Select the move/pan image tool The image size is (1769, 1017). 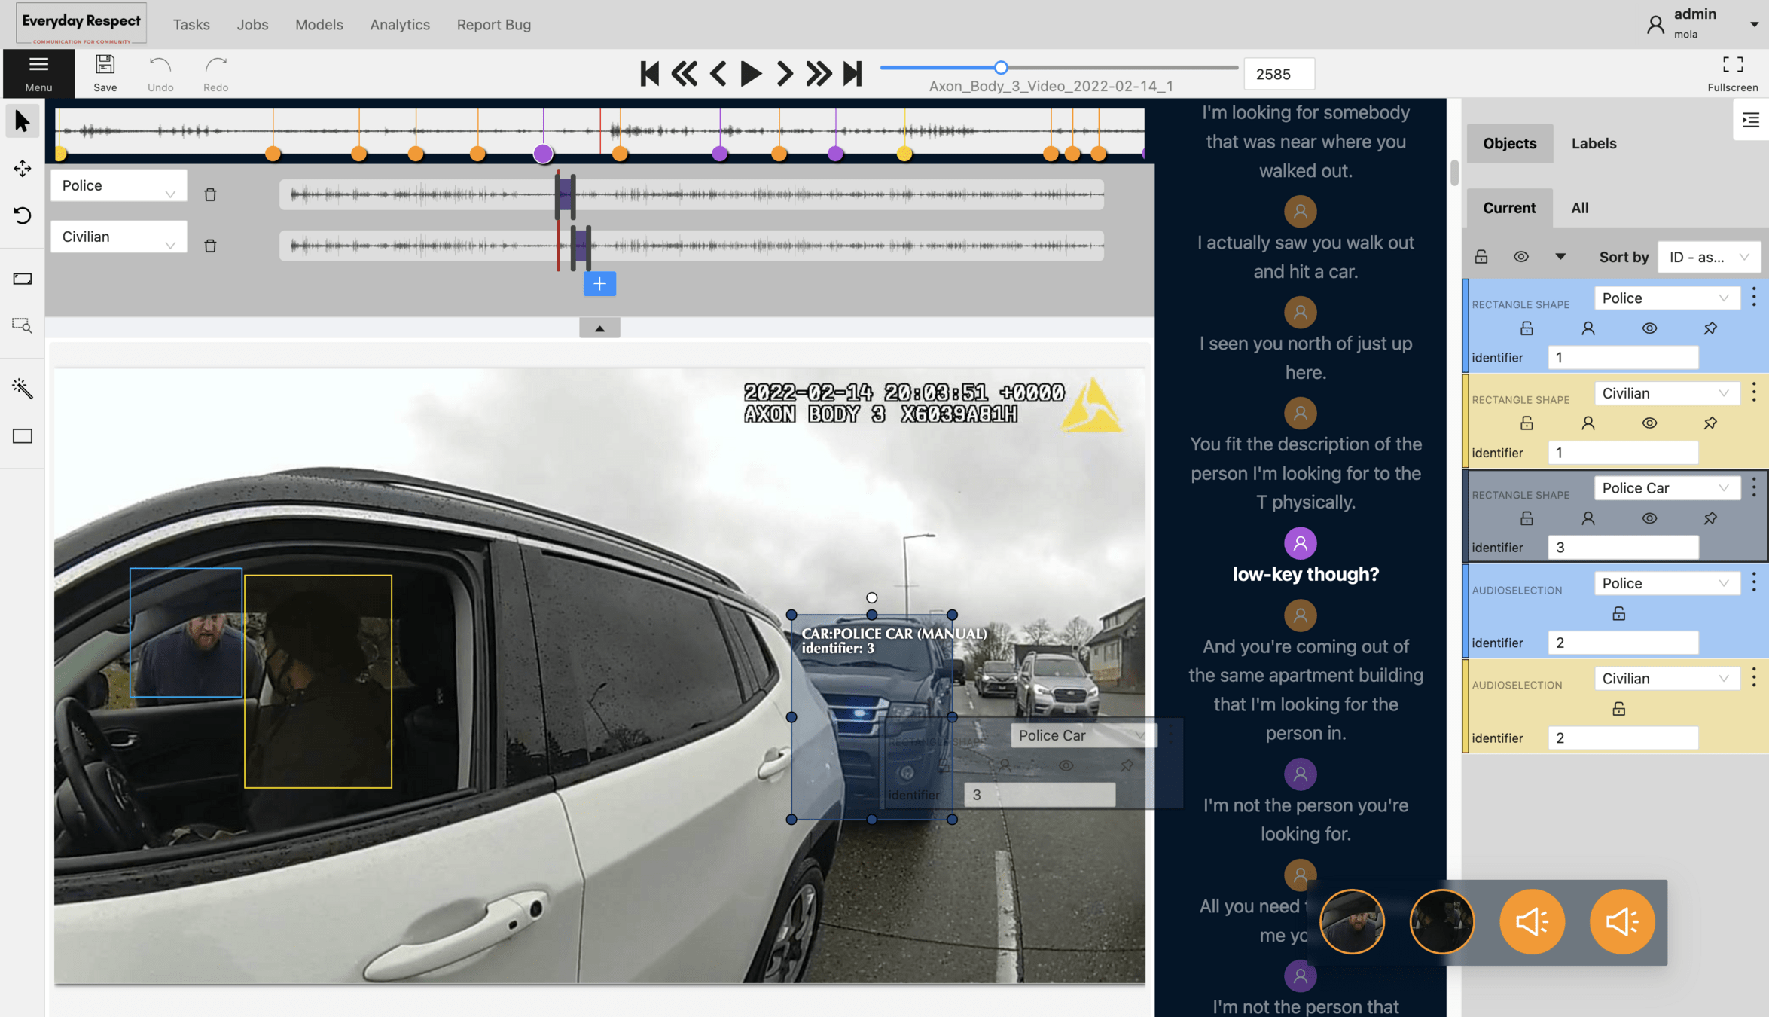click(22, 168)
